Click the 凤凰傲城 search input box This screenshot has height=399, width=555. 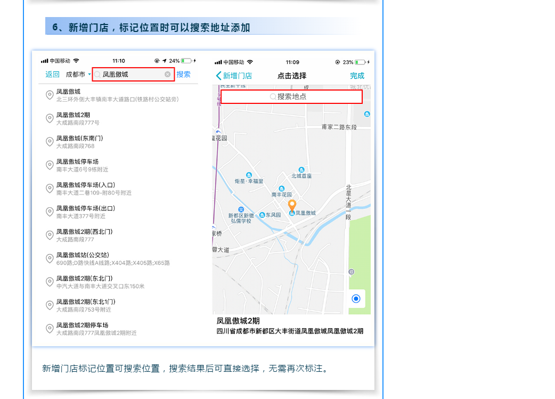click(130, 75)
